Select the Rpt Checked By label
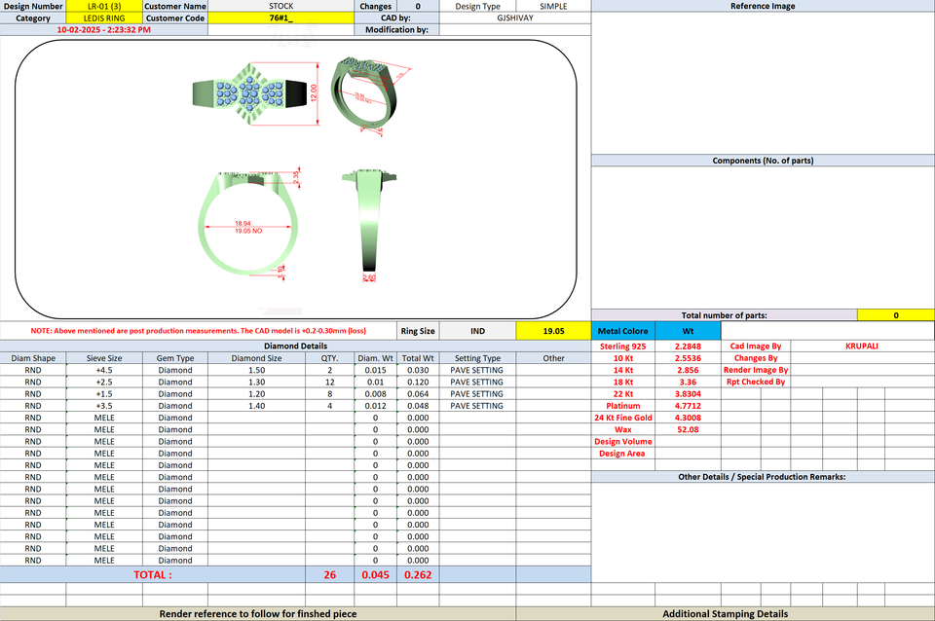This screenshot has width=935, height=621. coord(756,382)
